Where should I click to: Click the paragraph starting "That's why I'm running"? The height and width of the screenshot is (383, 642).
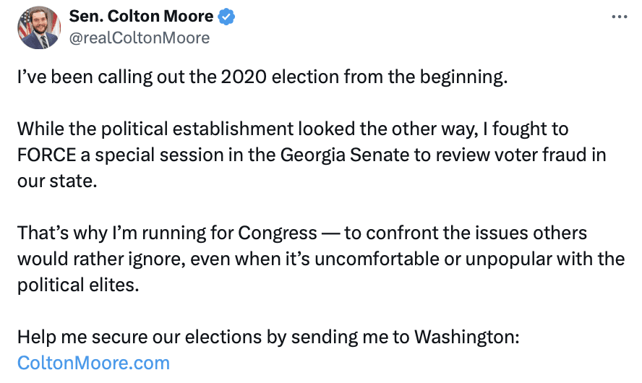[x=318, y=259]
